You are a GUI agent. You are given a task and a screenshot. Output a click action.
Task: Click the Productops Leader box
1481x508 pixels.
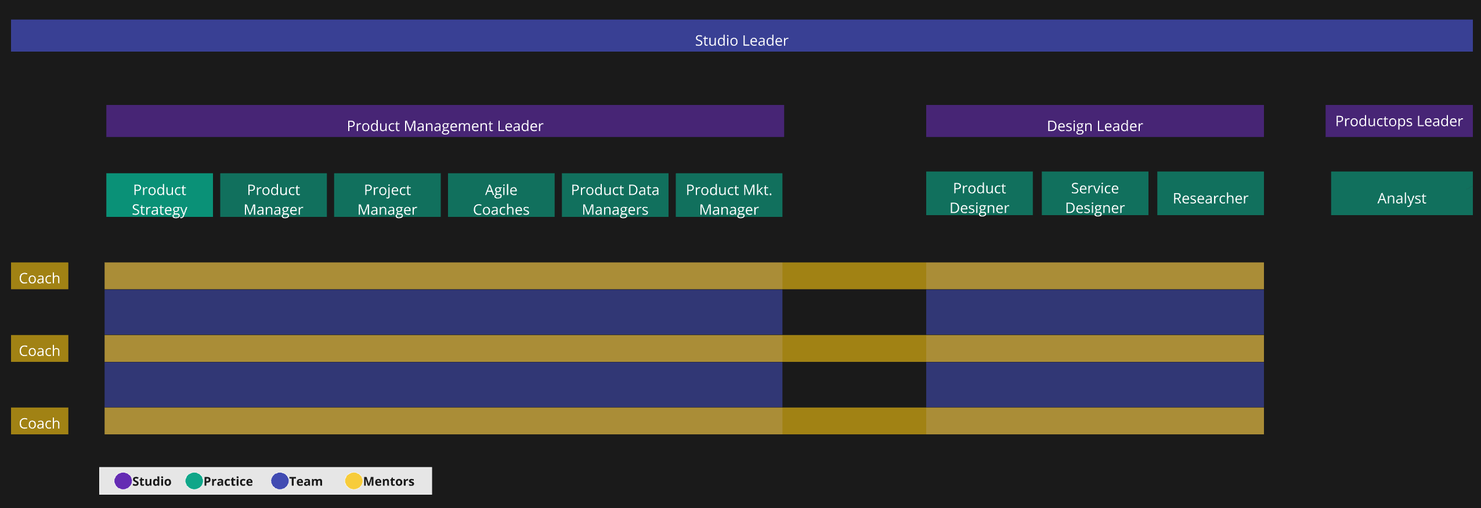(x=1399, y=121)
